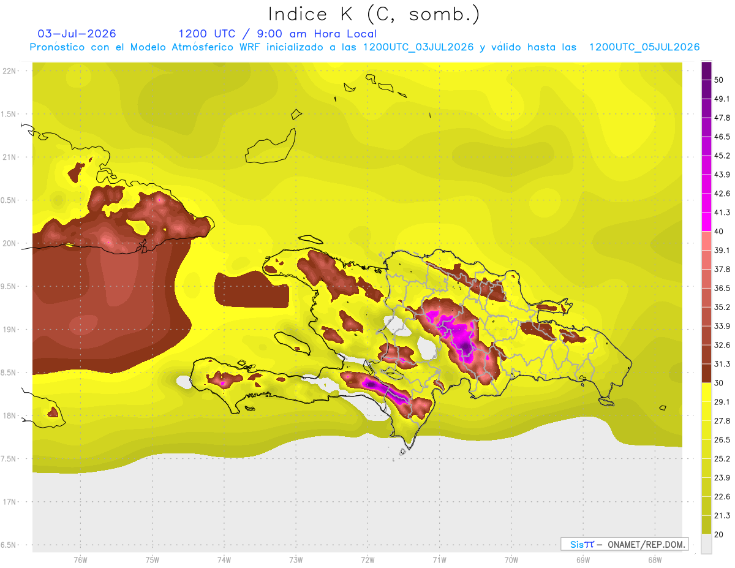Screen dimensions: 735x568
Task: Click the colorbar value '40'
Action: (720, 232)
